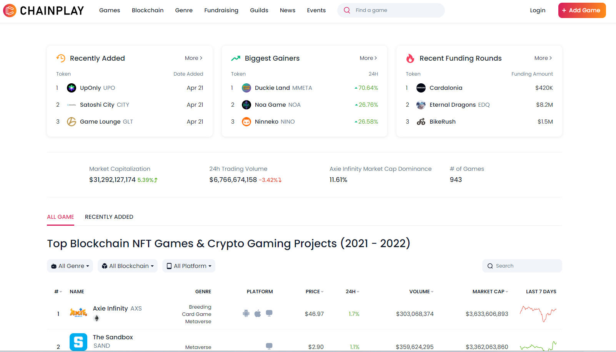This screenshot has height=352, width=616.
Task: Open the Events page
Action: (316, 10)
